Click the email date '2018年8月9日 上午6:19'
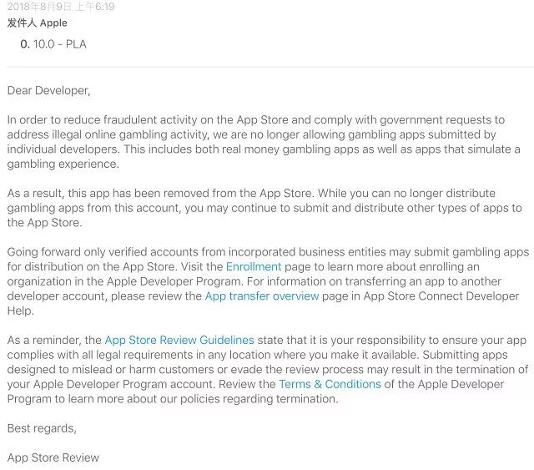The height and width of the screenshot is (470, 534). pos(61,6)
